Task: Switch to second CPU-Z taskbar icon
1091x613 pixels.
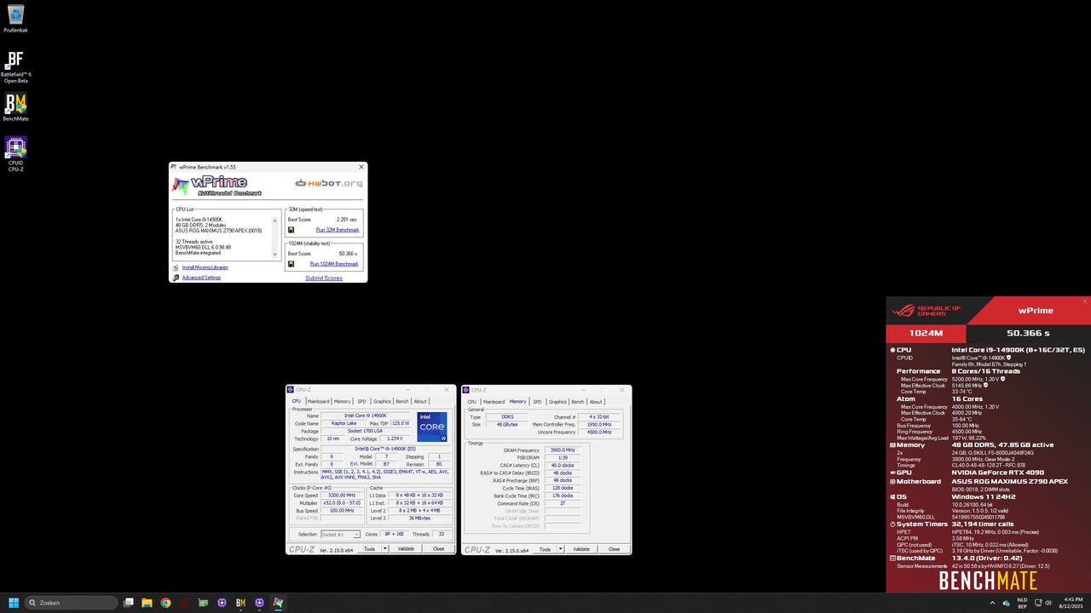Action: (x=259, y=603)
